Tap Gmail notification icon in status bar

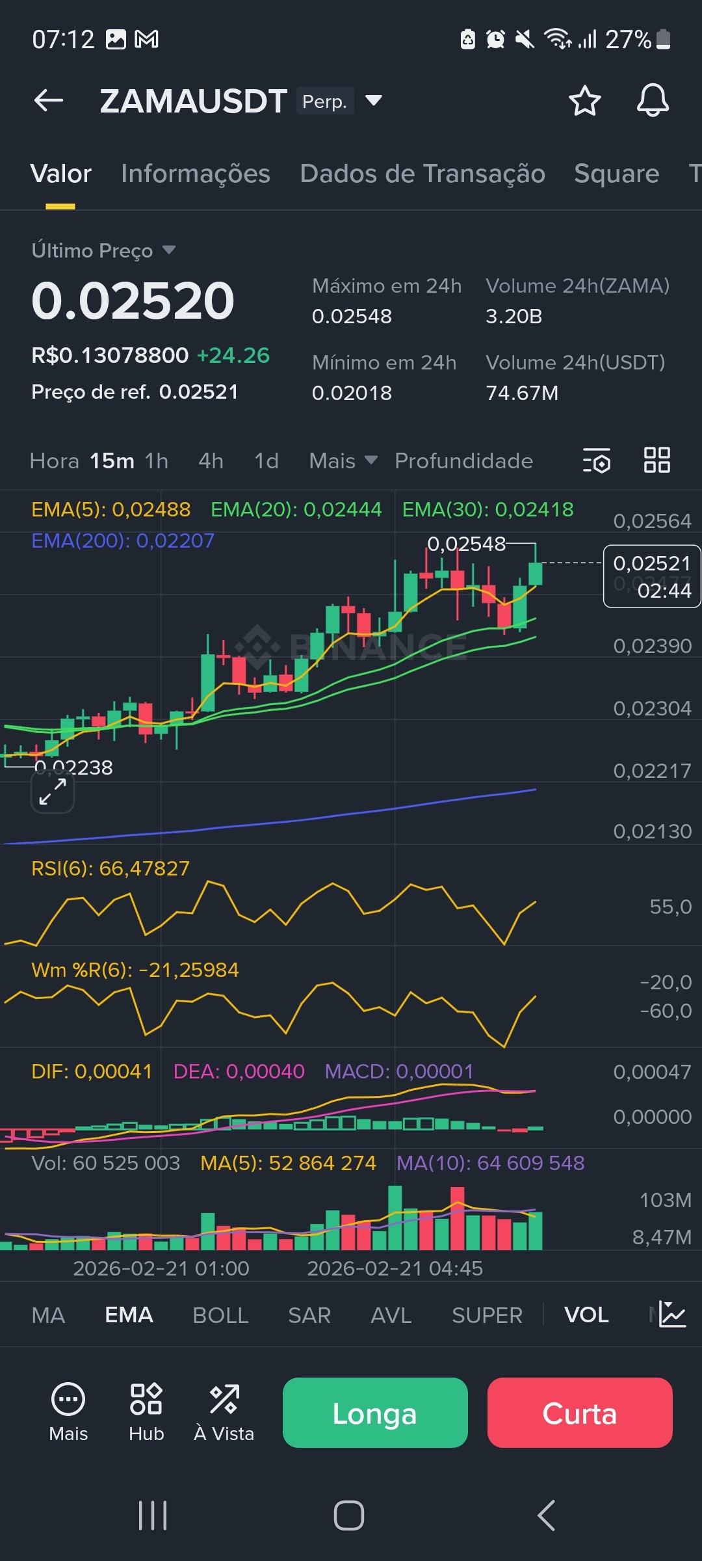146,40
